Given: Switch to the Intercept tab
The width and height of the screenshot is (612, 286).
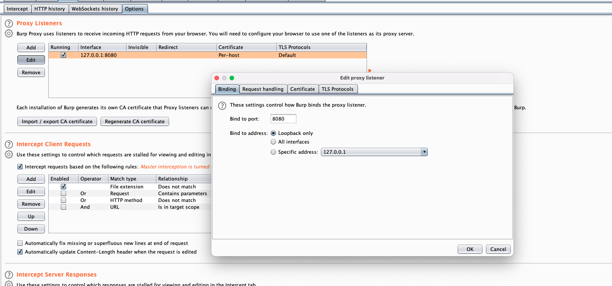Looking at the screenshot, I should click(x=17, y=9).
